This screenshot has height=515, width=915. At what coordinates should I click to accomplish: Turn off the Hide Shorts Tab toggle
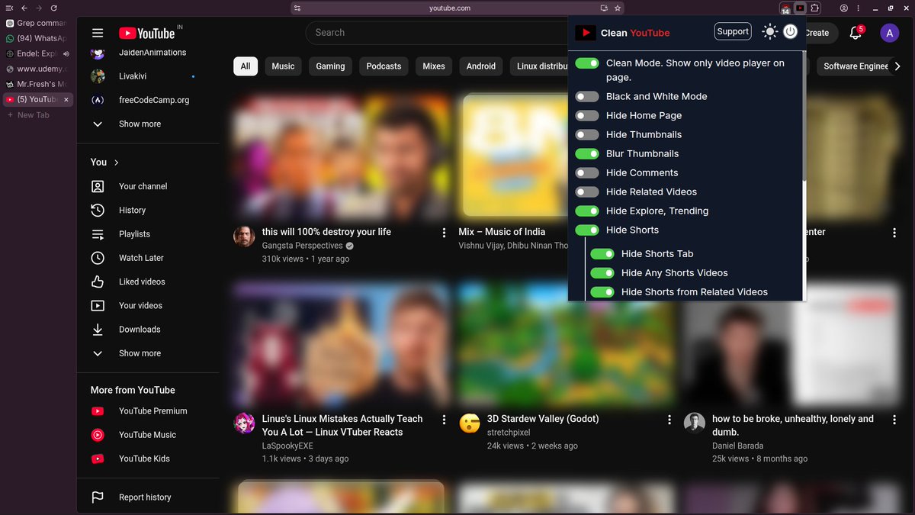click(x=602, y=253)
